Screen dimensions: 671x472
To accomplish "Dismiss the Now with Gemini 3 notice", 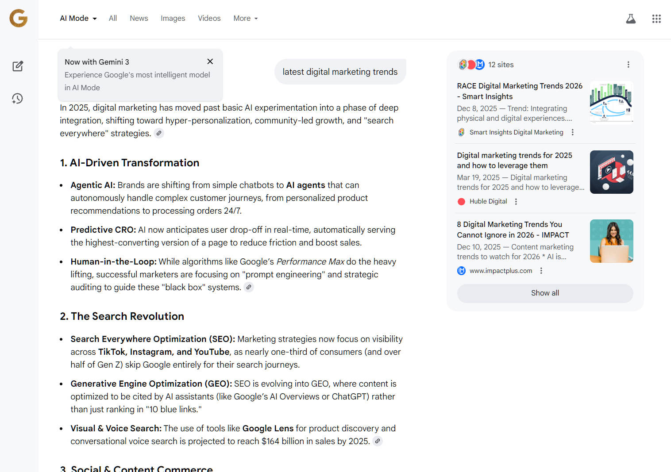I will tap(210, 61).
